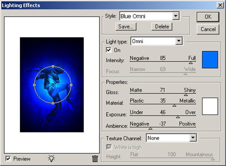Click the Exposure value 46

[x=163, y=112]
